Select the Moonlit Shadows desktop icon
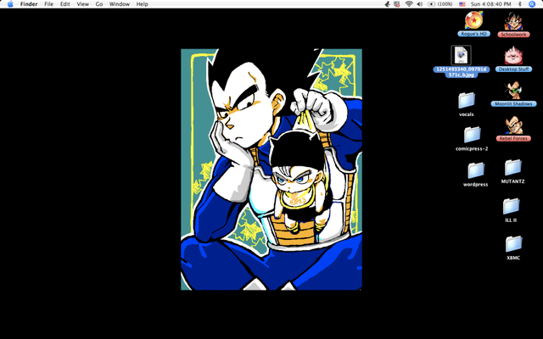 (x=513, y=90)
